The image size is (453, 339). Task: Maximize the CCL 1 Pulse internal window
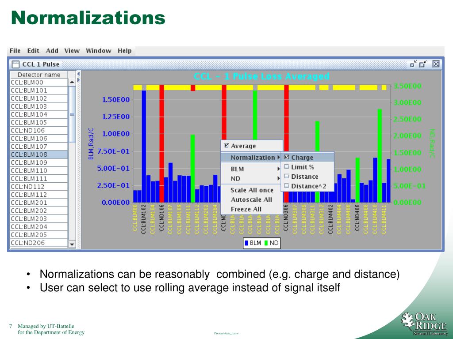click(x=423, y=64)
